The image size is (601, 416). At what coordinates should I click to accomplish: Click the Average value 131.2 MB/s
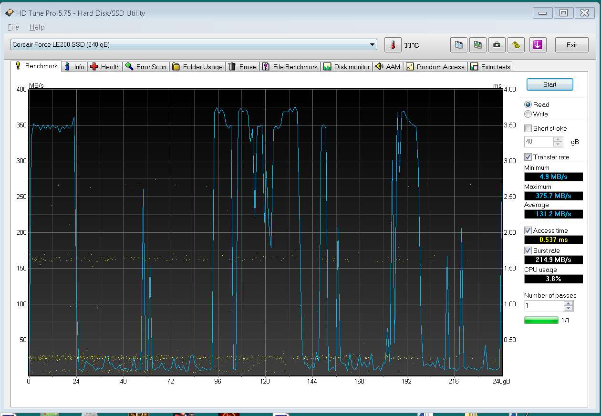tap(553, 214)
